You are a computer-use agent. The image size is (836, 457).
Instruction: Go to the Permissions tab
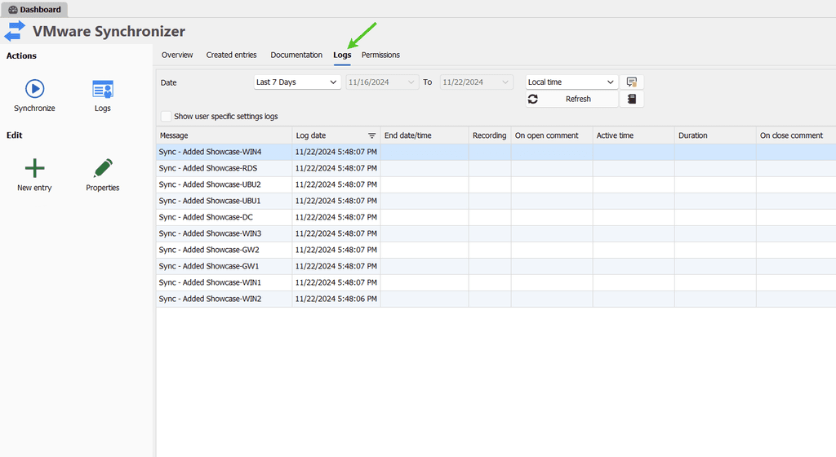click(x=380, y=55)
